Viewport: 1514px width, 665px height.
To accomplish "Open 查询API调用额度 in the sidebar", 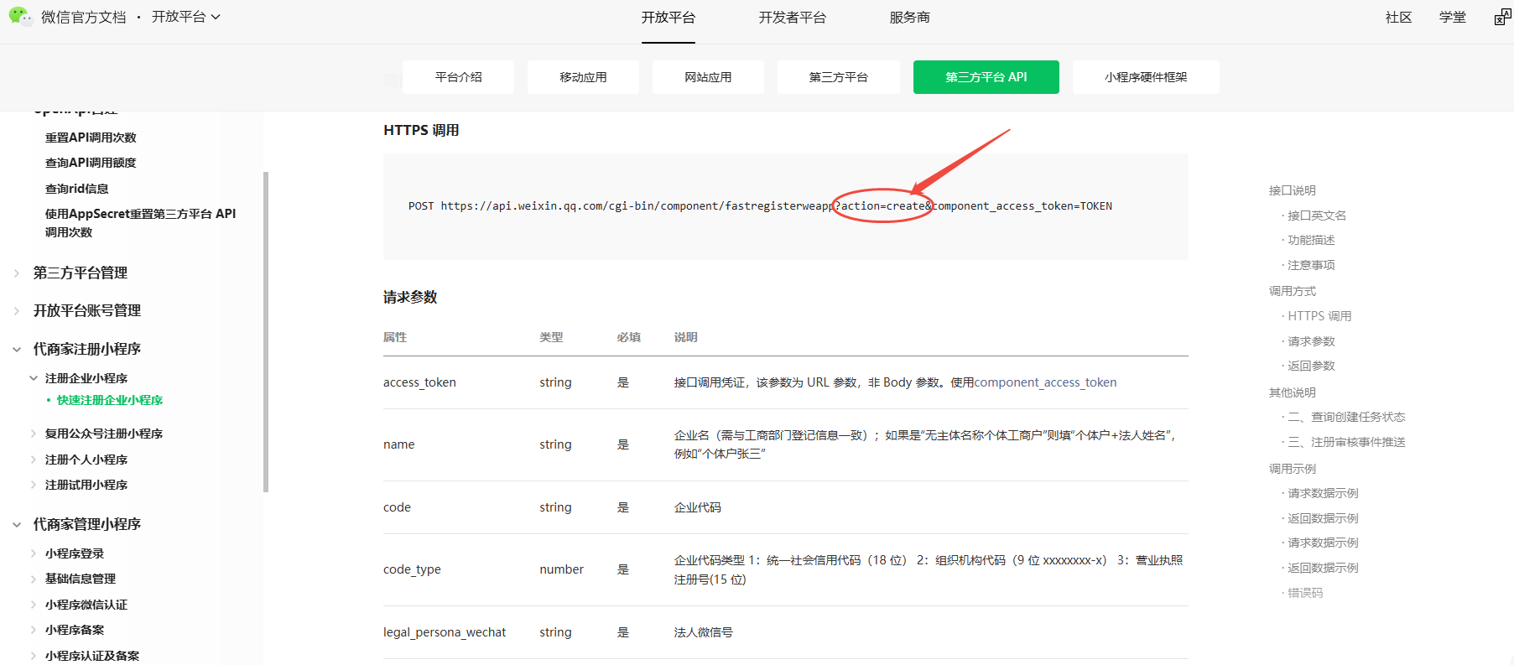I will [x=91, y=163].
